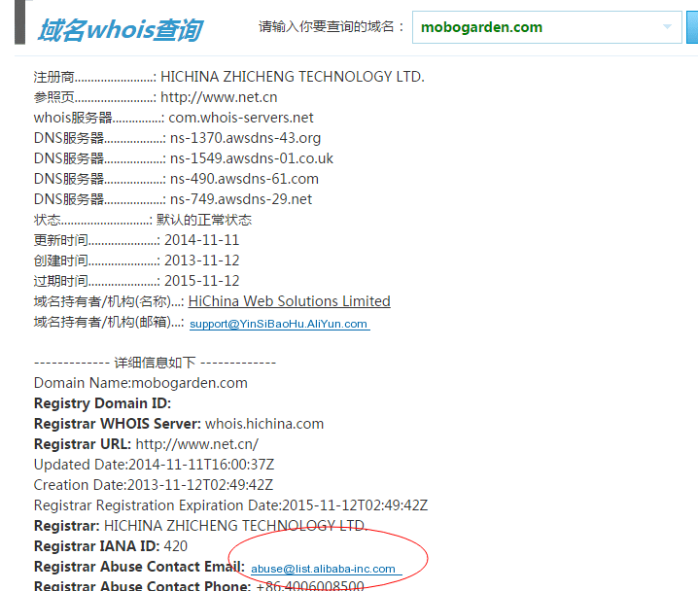The image size is (698, 591).
Task: Select DNS server ns-1370.awsdns-43.org
Action: (245, 138)
